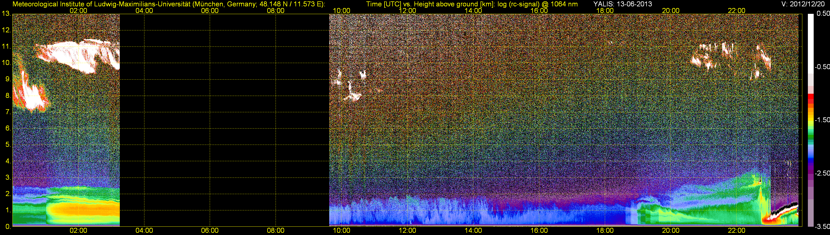Viewport: 830px width, 235px height.
Task: Click the 11 km height axis label
Action: coord(6,46)
